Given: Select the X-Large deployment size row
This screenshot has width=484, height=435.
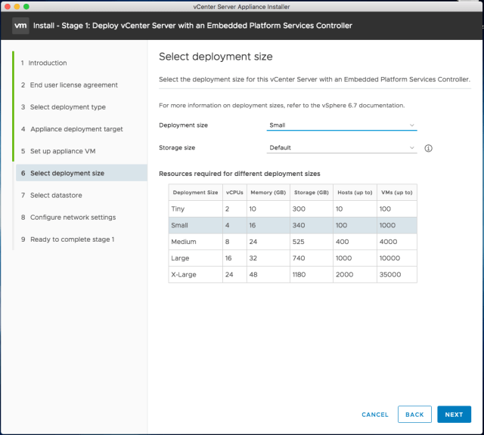Looking at the screenshot, I should 292,275.
